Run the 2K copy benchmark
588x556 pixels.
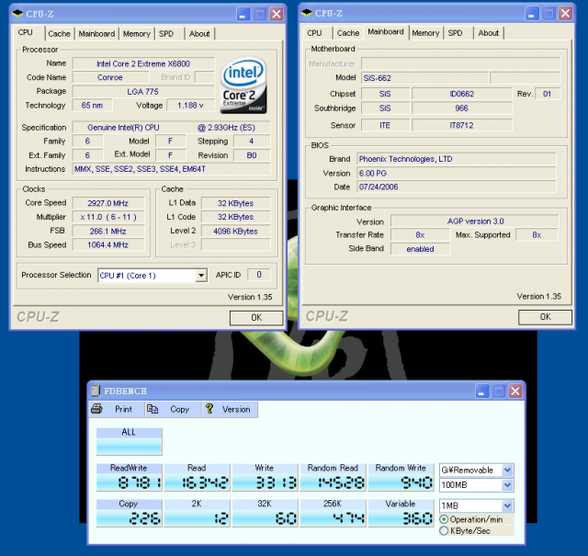coord(197,513)
